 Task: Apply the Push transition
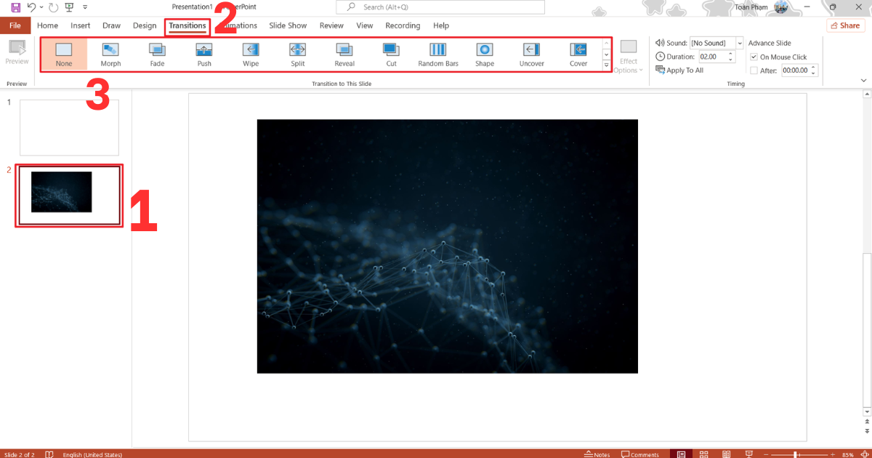pyautogui.click(x=203, y=54)
